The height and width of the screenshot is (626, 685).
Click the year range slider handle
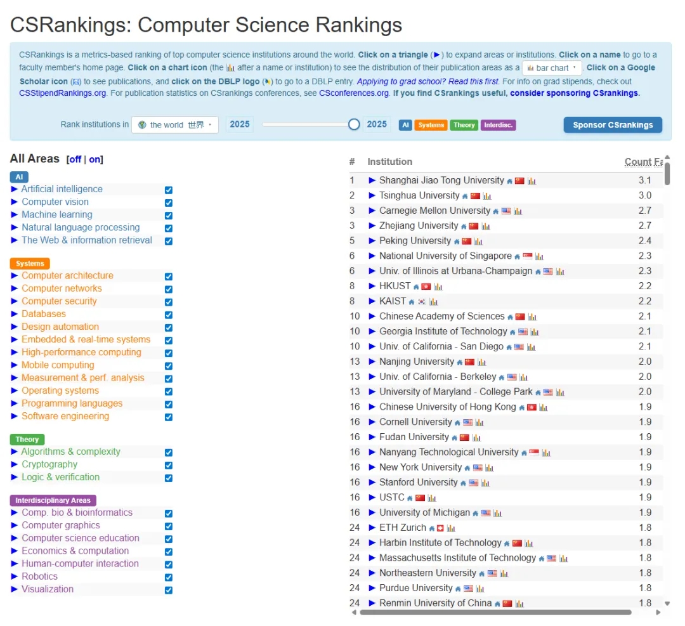click(x=354, y=124)
